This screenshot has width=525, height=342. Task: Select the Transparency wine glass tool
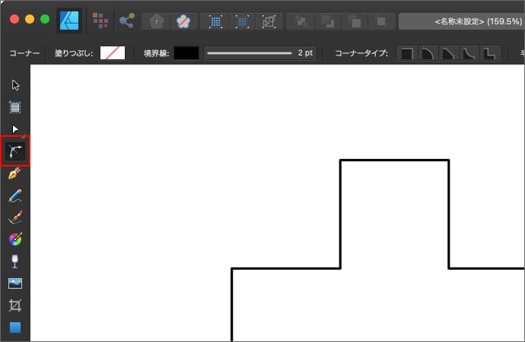click(15, 261)
